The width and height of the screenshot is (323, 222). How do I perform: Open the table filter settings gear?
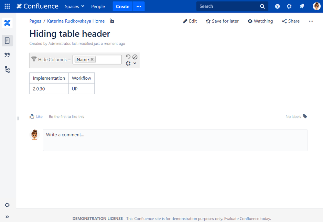pos(128,64)
